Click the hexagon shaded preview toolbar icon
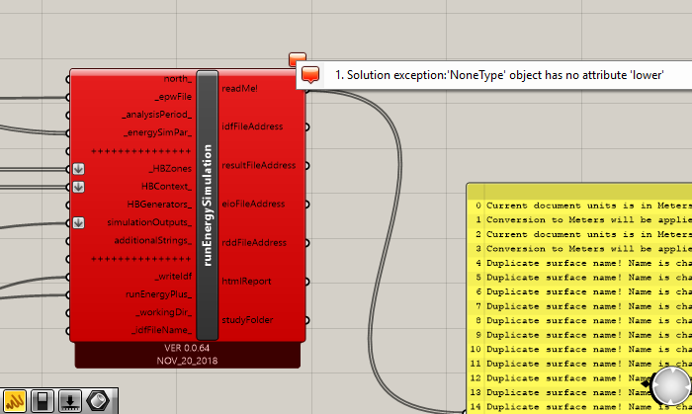Viewport: 692px width, 414px height. (98, 401)
